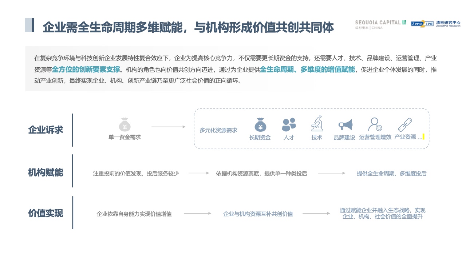
Task: Click the 单一资金需求 label
Action: 125,137
